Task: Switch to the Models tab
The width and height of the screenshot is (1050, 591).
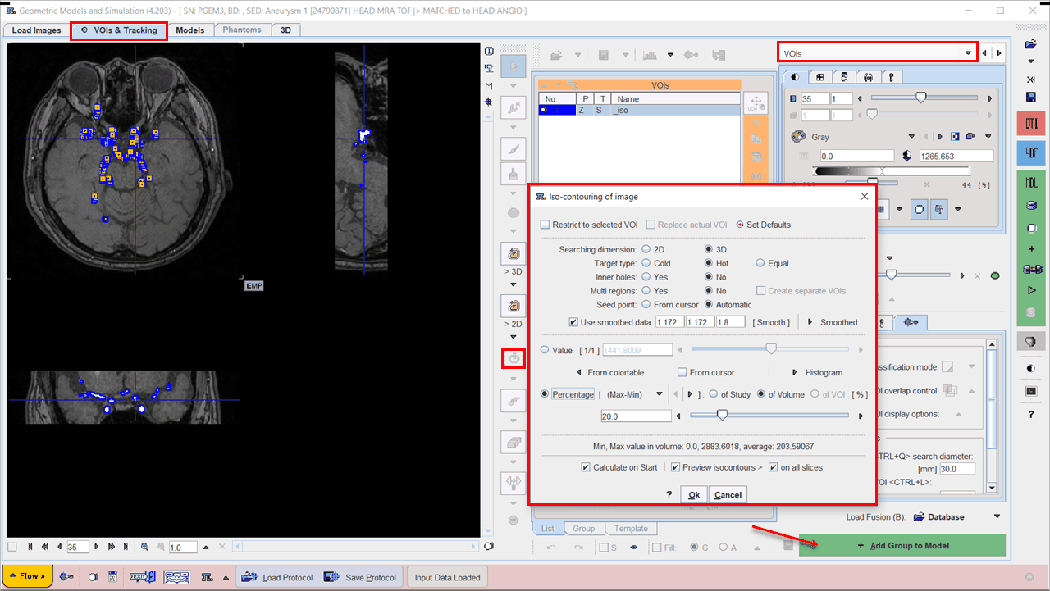Action: pos(190,30)
